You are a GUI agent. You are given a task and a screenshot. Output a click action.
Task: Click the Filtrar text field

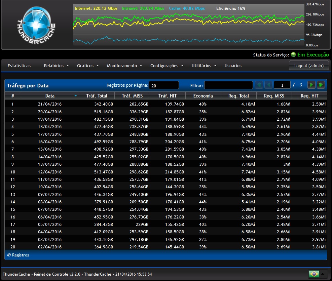click(x=228, y=85)
